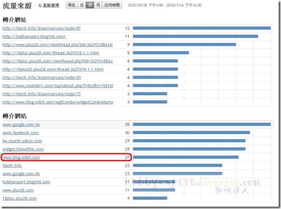Click the 重新整理 refresh link
Viewport: 281px width, 209px height.
pyautogui.click(x=49, y=5)
